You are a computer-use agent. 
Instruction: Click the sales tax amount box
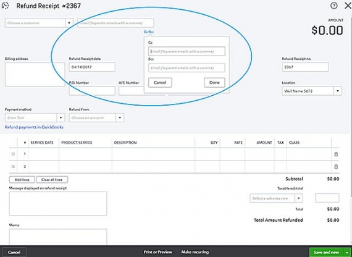tap(327, 198)
